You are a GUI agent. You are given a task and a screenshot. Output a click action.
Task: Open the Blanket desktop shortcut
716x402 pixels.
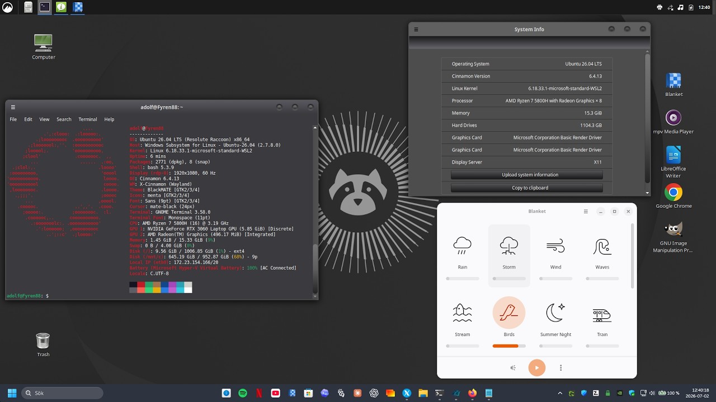click(x=673, y=85)
